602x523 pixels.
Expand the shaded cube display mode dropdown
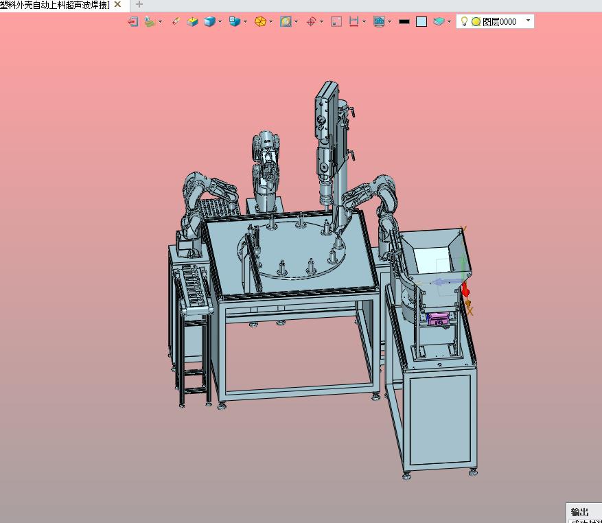pyautogui.click(x=220, y=21)
